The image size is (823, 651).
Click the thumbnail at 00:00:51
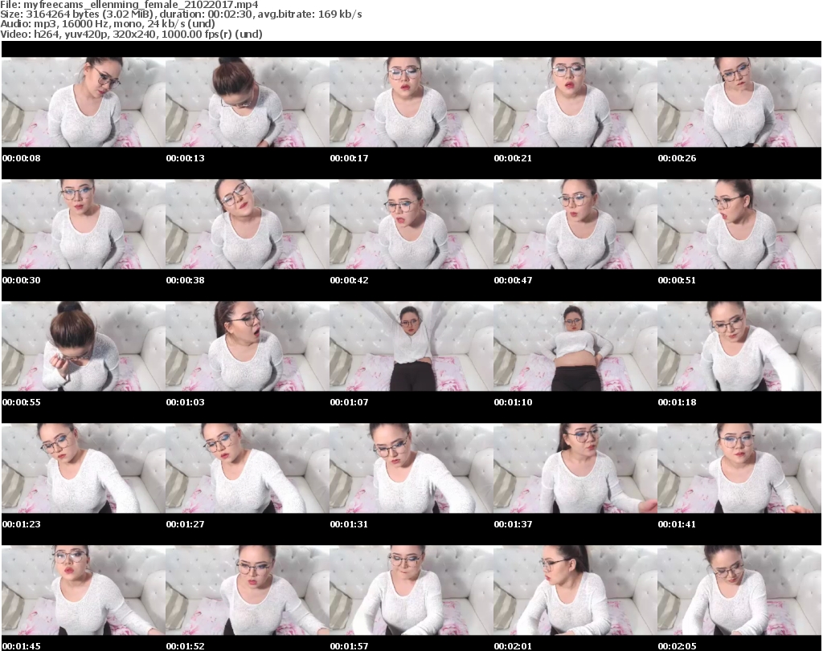click(x=739, y=224)
